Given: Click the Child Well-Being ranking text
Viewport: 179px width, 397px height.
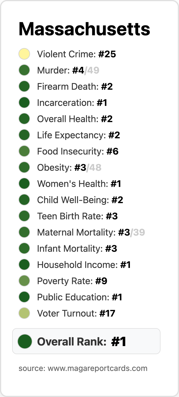Looking at the screenshot, I should pyautogui.click(x=80, y=200).
